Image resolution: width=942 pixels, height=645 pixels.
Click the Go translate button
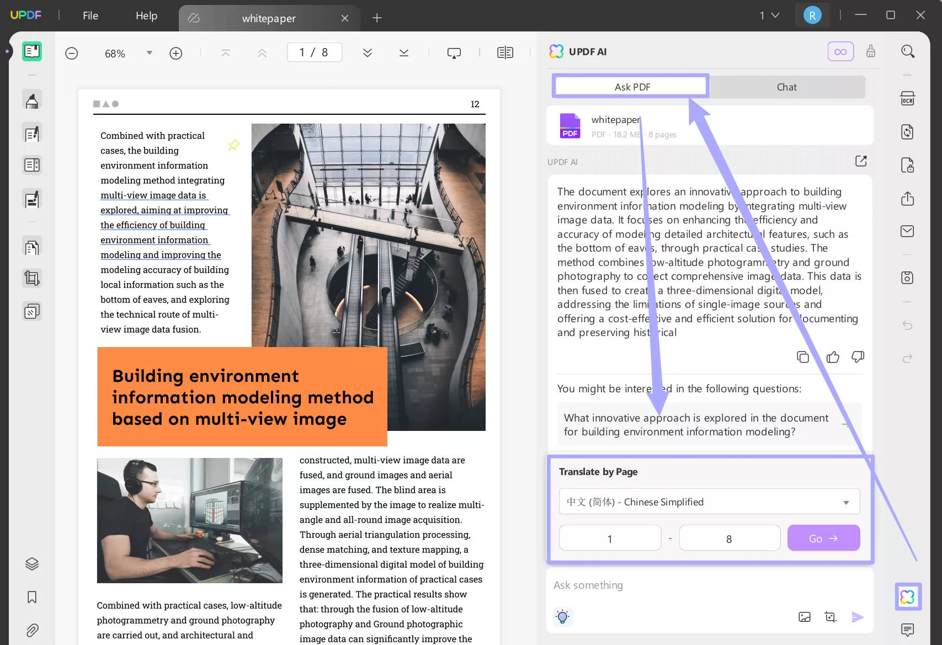pyautogui.click(x=823, y=538)
